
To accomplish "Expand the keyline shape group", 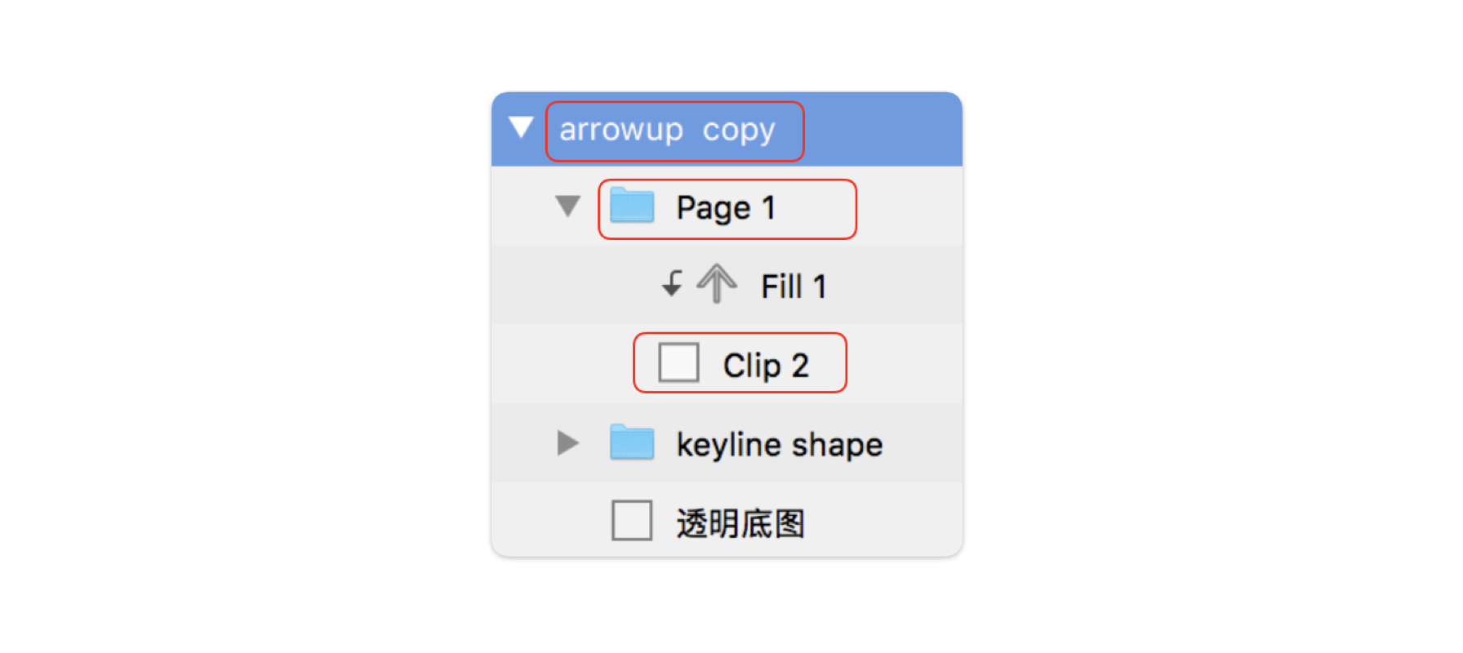I will pos(567,443).
